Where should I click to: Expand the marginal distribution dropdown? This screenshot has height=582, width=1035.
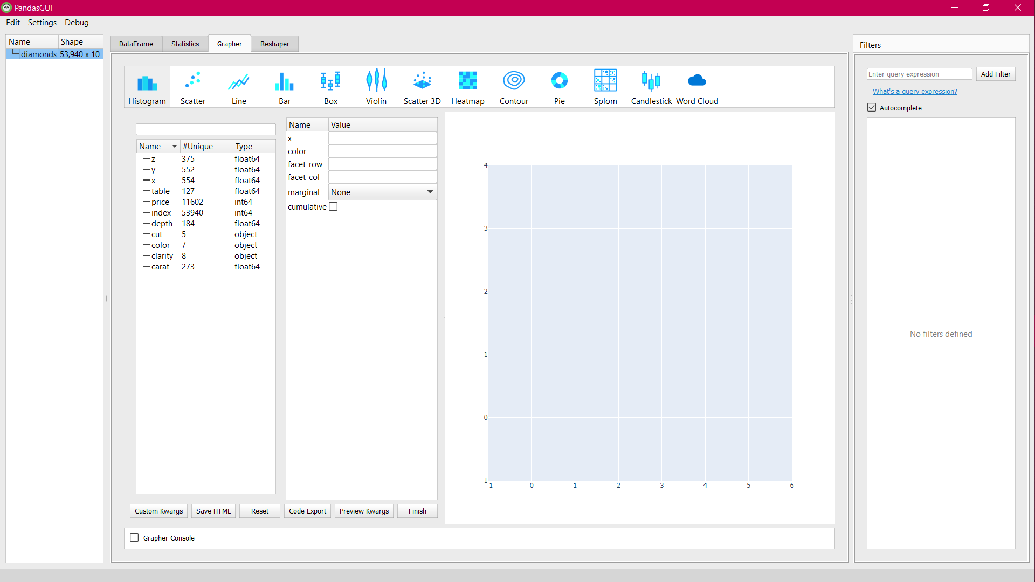[x=429, y=192]
